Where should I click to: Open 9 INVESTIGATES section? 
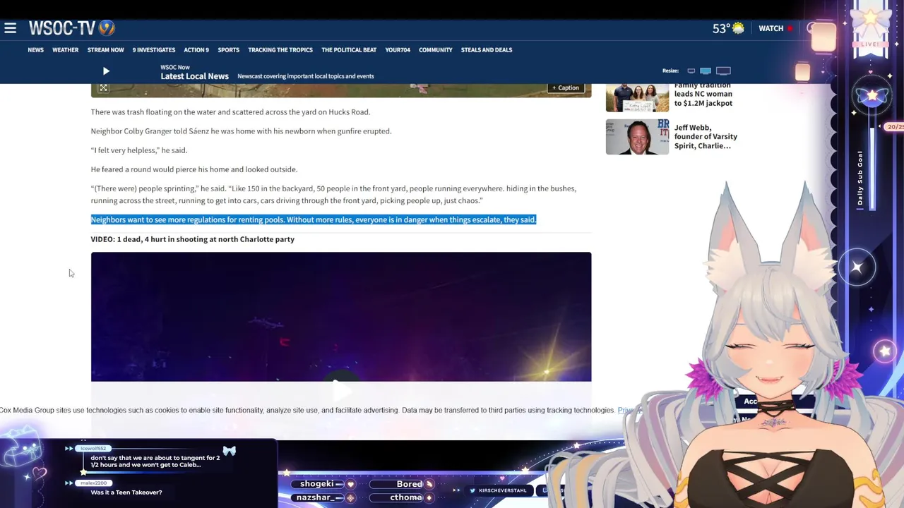pos(153,50)
